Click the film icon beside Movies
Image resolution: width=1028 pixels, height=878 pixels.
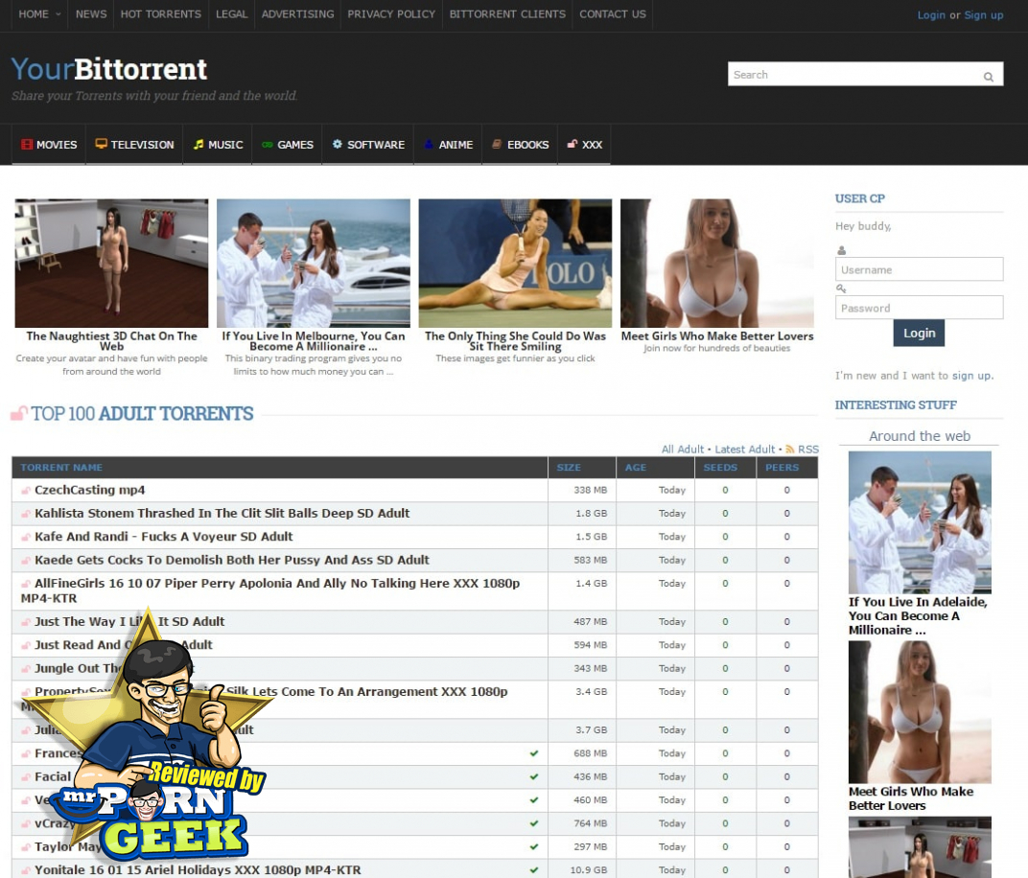27,144
